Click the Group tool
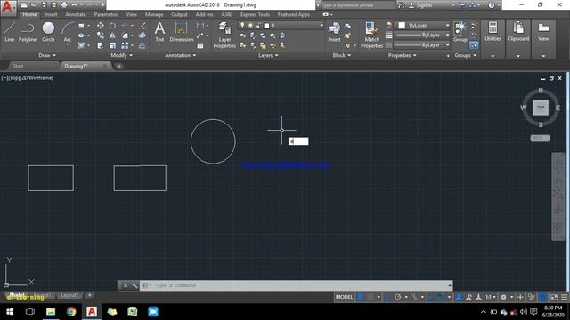The width and height of the screenshot is (570, 320). (x=460, y=32)
